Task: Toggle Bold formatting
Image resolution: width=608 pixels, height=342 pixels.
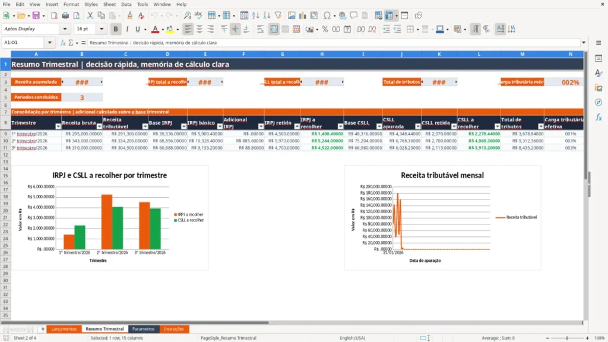Action: (x=116, y=29)
